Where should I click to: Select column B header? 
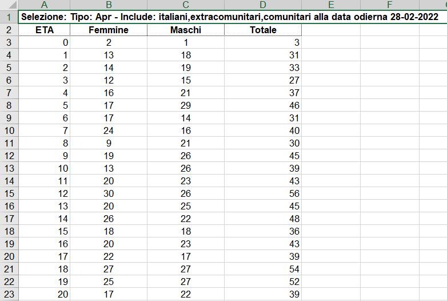(x=109, y=4)
